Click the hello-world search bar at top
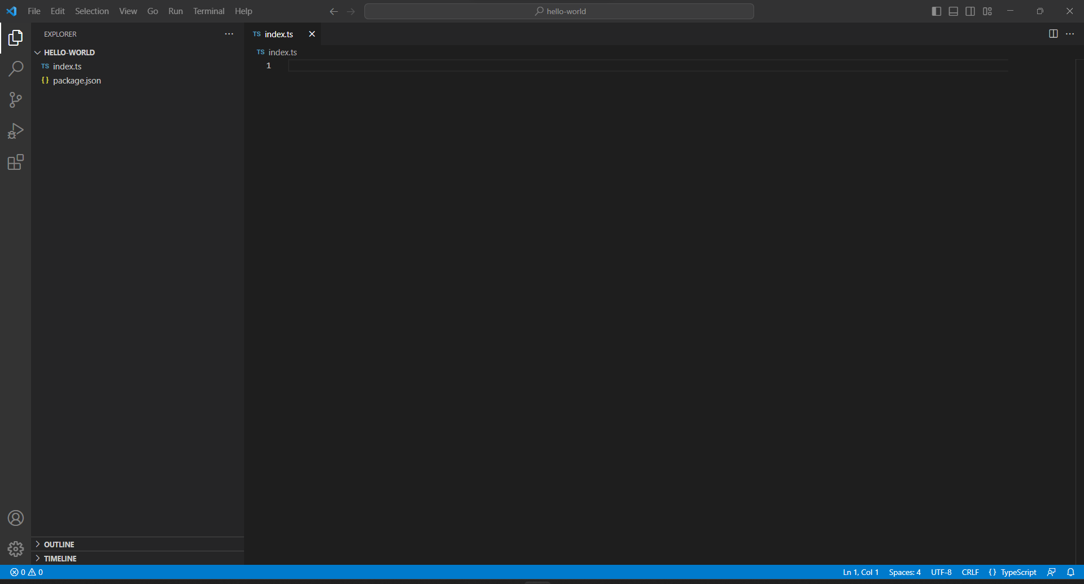The height and width of the screenshot is (584, 1084). pos(559,11)
